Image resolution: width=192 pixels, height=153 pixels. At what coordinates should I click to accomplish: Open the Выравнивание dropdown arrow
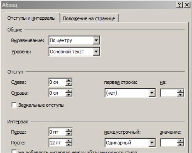pyautogui.click(x=96, y=40)
